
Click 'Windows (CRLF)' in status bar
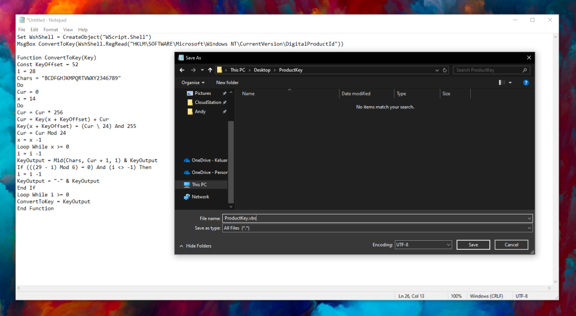tap(487, 296)
